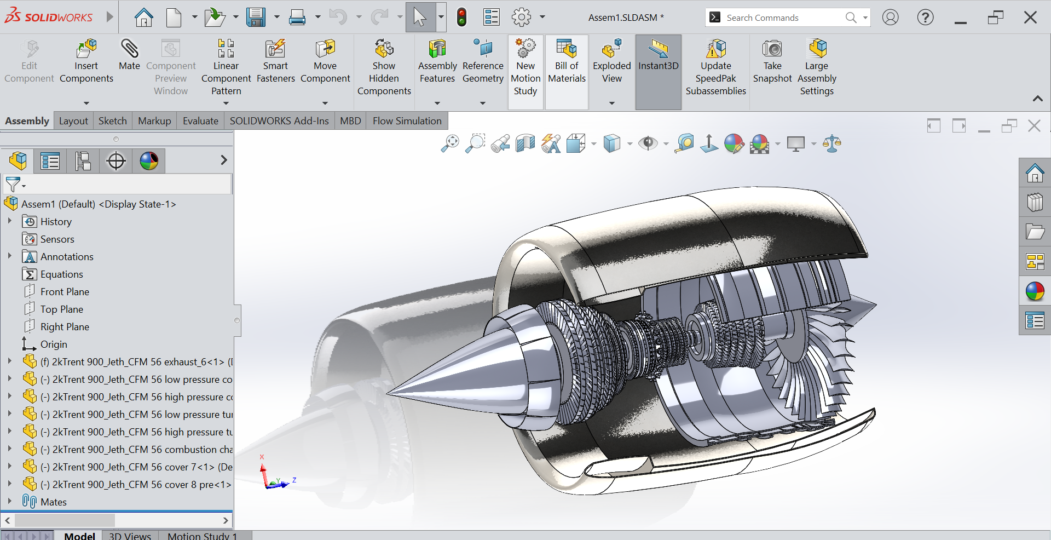Image resolution: width=1051 pixels, height=540 pixels.
Task: Expand the Mates tree node
Action: coord(9,501)
